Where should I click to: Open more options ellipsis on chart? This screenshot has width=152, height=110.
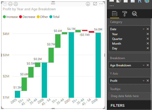(101, 4)
